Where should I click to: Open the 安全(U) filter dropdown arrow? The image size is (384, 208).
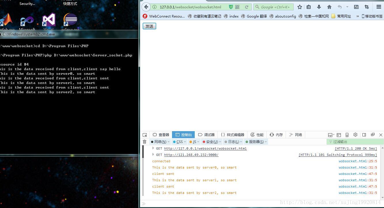[220, 142]
